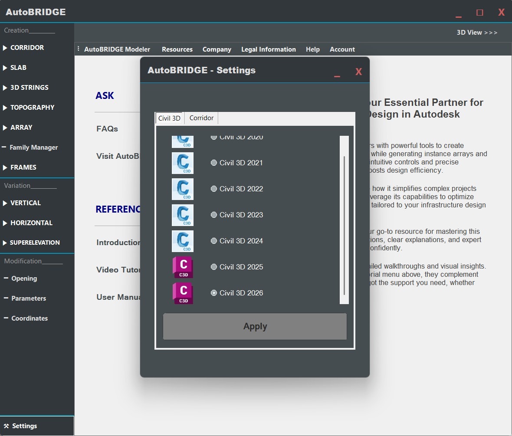Choose the Civil 3D 2025 radio option

click(213, 267)
